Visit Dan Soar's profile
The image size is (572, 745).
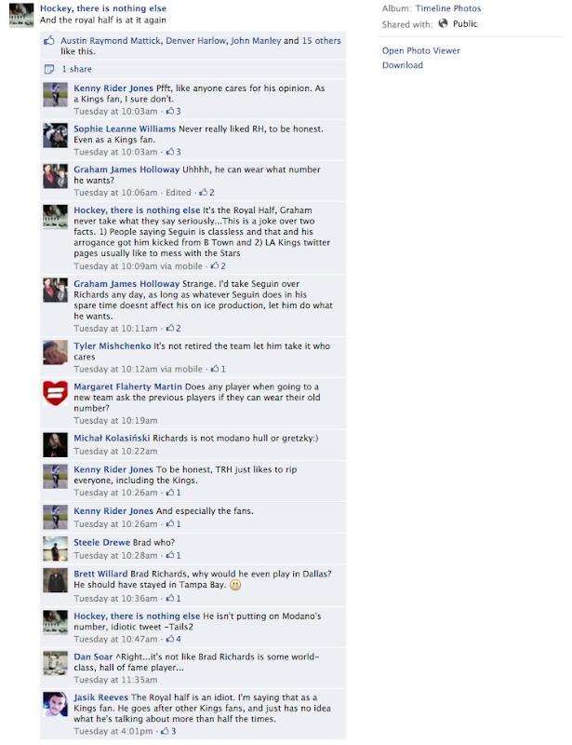pyautogui.click(x=93, y=657)
